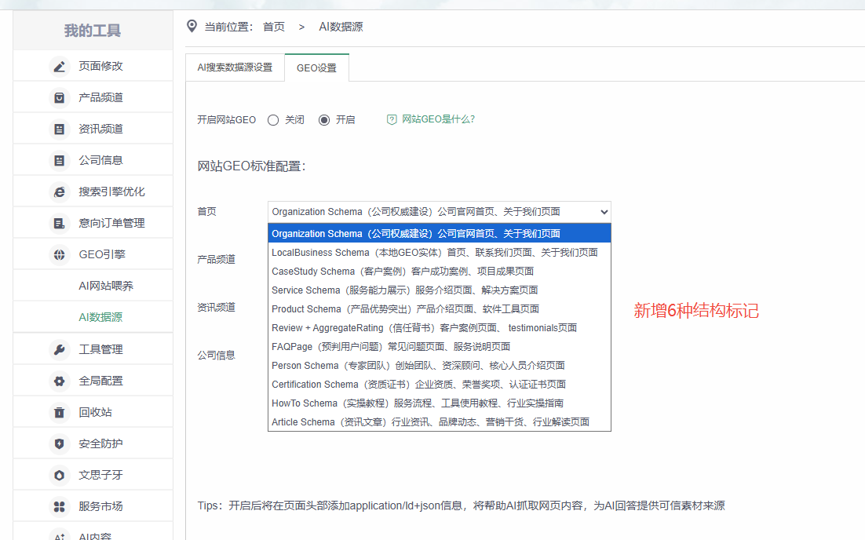The width and height of the screenshot is (865, 540).
Task: Click the 公司信息 label in the GEO form
Action: pos(217,356)
